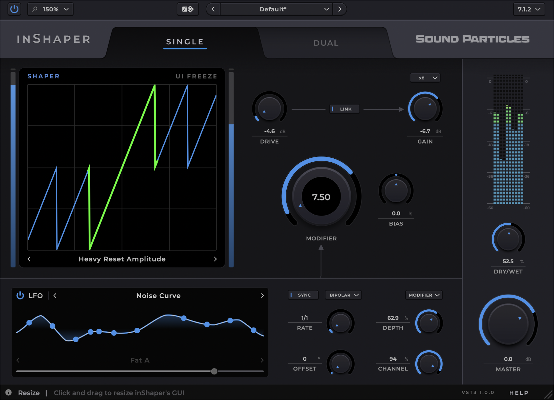Switch to next LFO shape after Noise Curve

point(262,296)
